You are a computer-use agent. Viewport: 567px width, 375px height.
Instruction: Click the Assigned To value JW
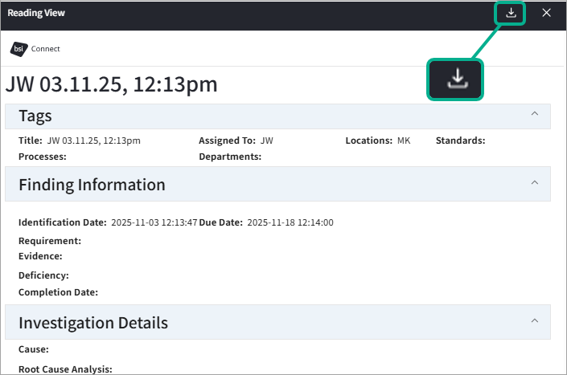click(x=267, y=141)
